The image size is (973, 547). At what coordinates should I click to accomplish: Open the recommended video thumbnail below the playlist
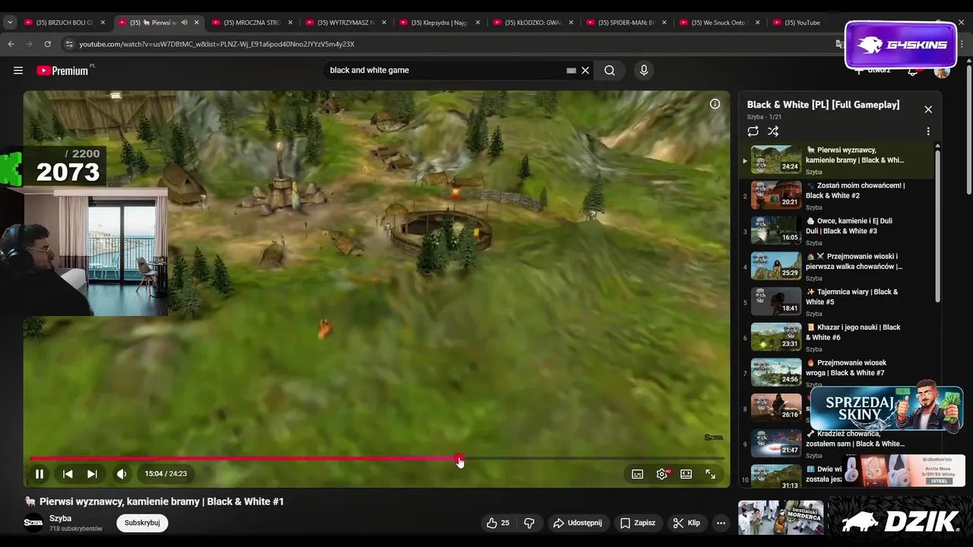pos(781,517)
